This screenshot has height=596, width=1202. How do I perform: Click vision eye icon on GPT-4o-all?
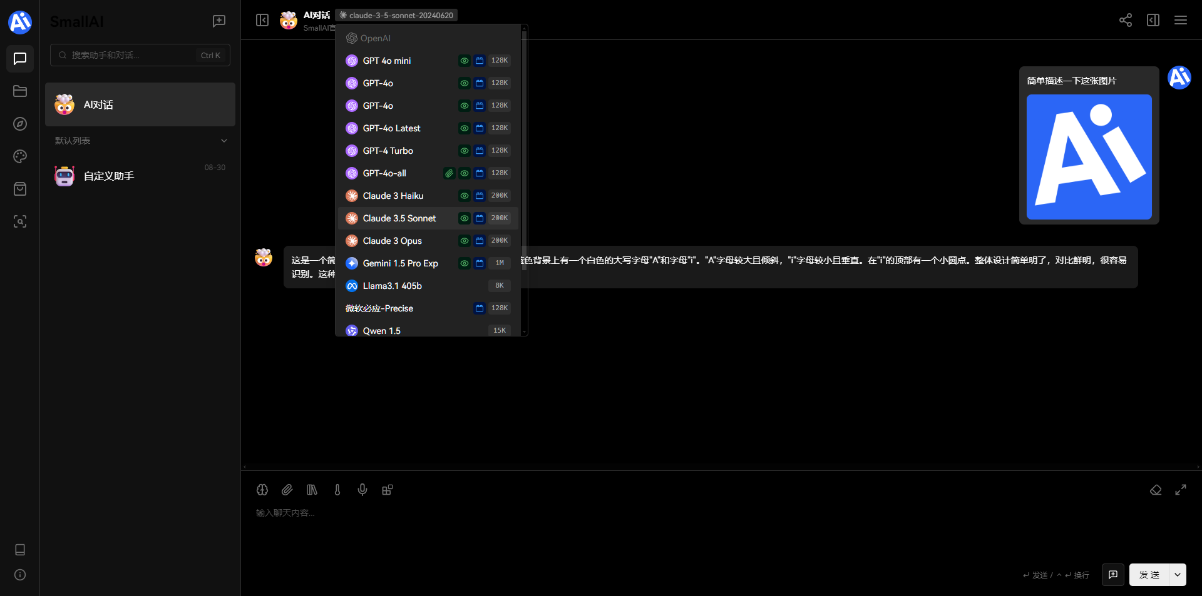[465, 173]
